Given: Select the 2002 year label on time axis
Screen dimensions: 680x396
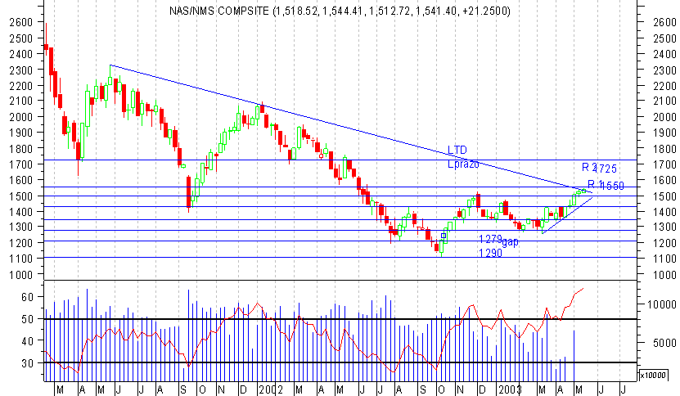Looking at the screenshot, I should coord(271,389).
